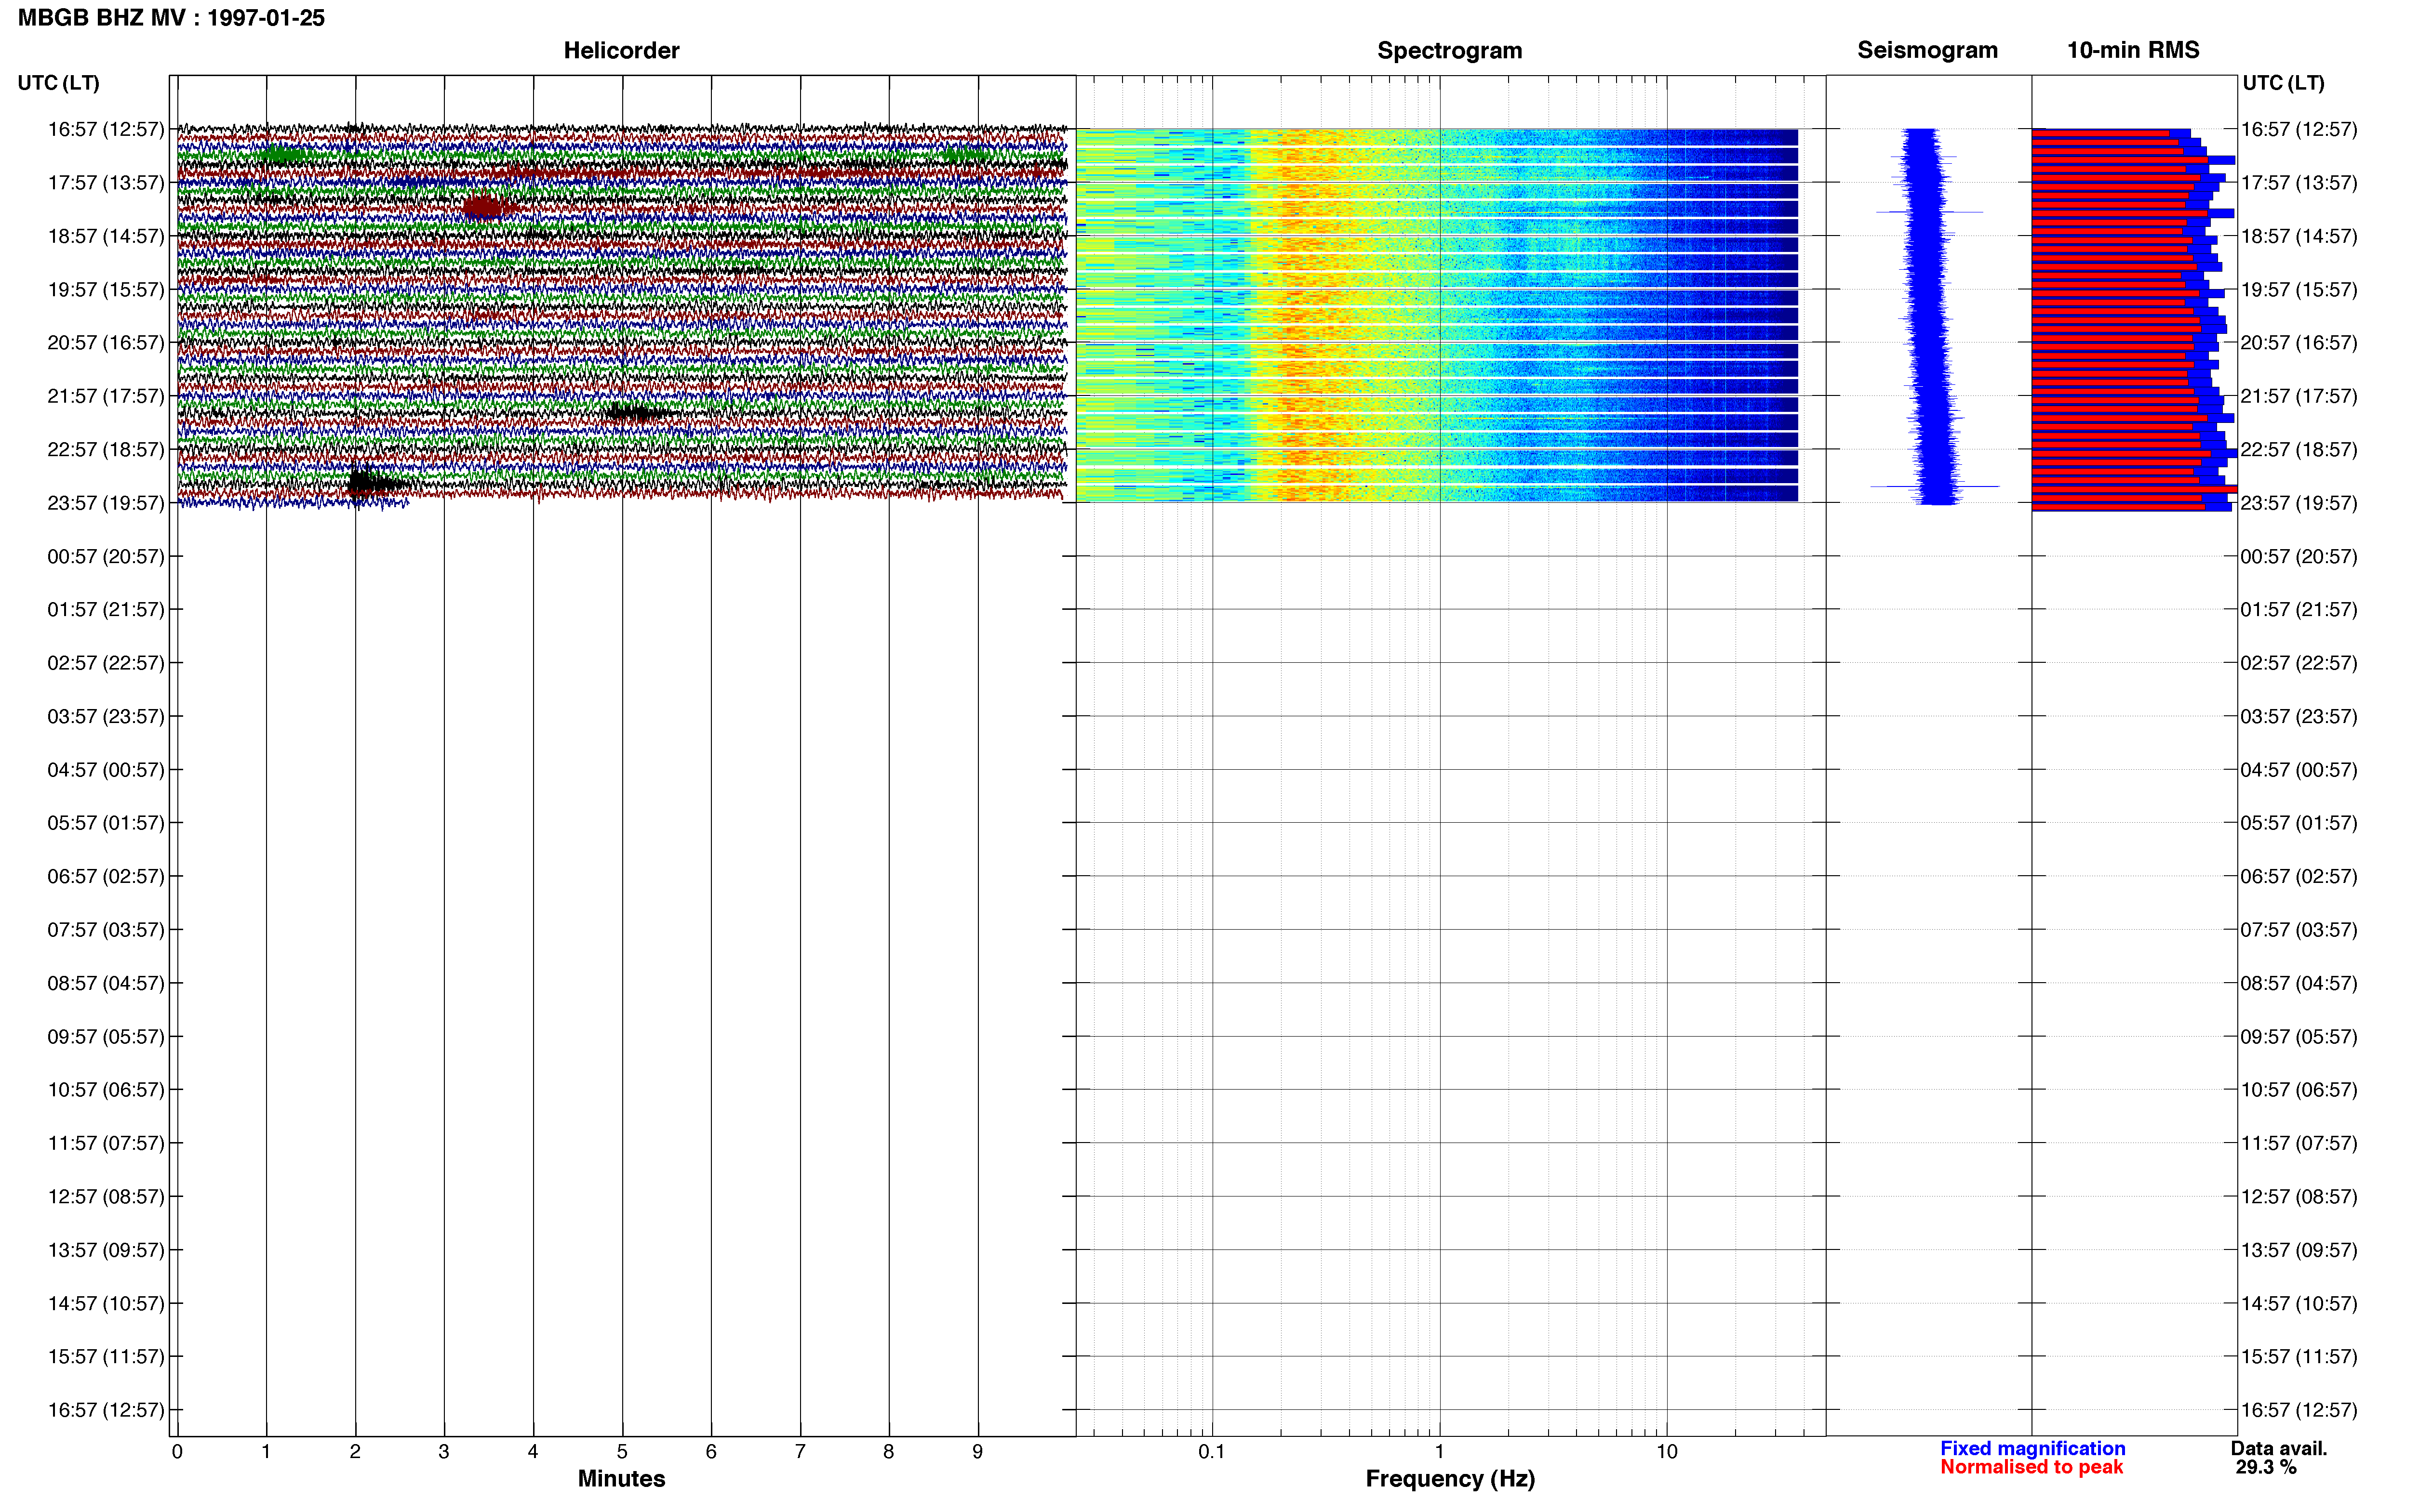Click the 'Normalised to peak' legend text

tap(2031, 1467)
